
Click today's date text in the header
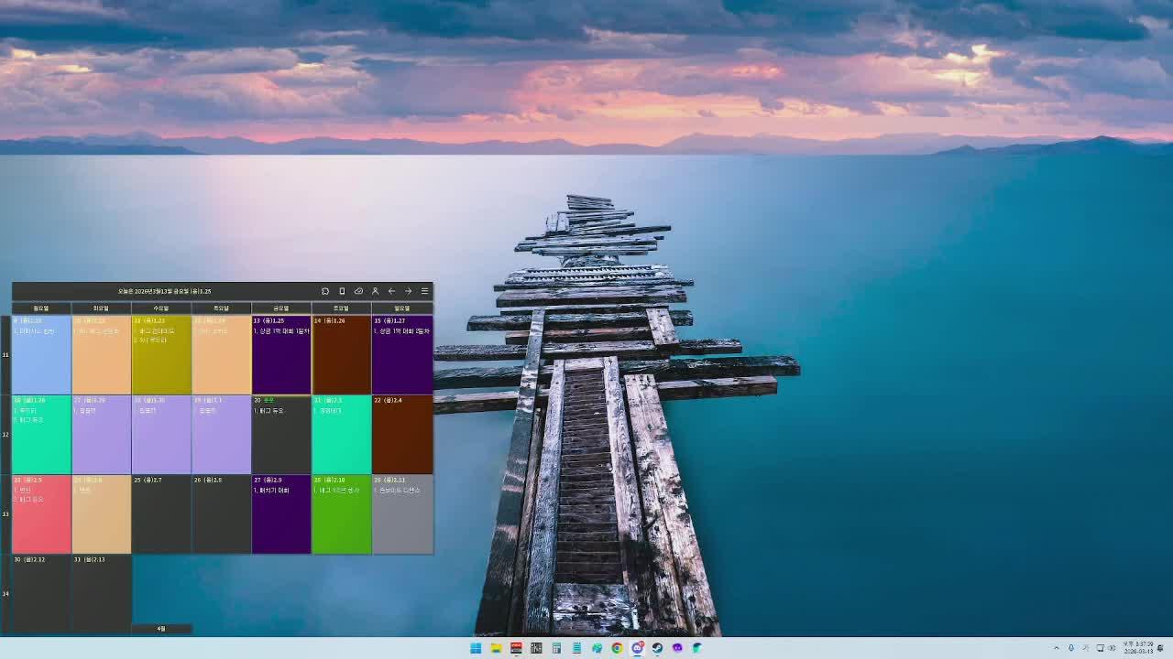coord(165,291)
